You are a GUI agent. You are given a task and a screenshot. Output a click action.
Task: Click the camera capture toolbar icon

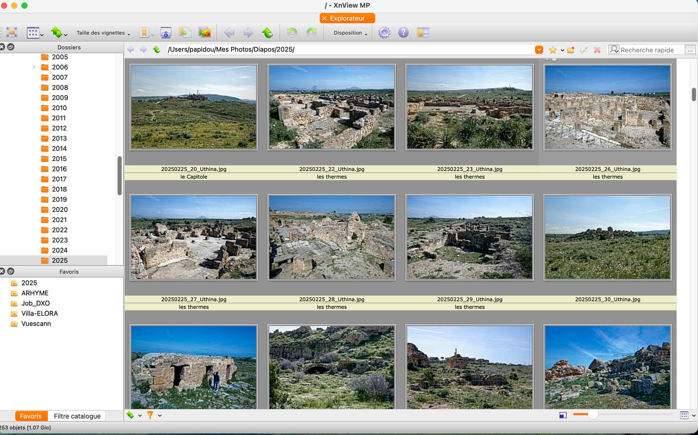(166, 33)
